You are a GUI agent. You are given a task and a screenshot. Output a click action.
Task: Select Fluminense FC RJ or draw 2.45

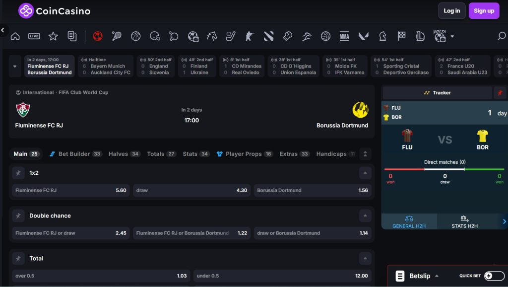click(x=70, y=233)
